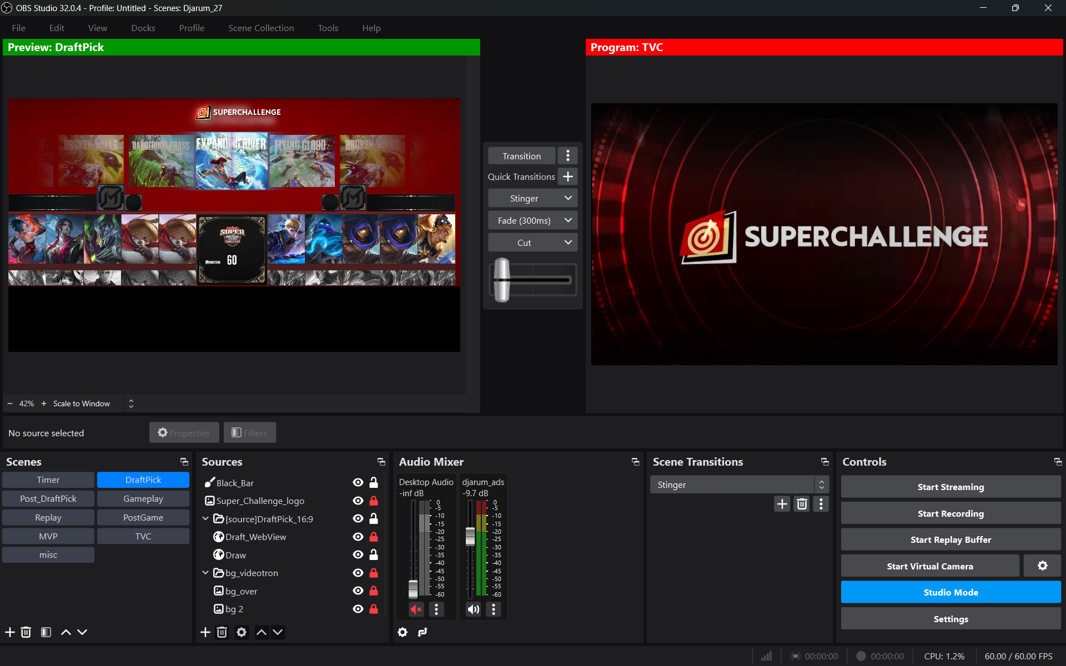Image resolution: width=1066 pixels, height=666 pixels.
Task: Click Start Recording button
Action: pos(951,513)
